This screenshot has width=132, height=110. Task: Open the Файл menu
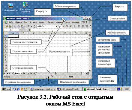11,22
